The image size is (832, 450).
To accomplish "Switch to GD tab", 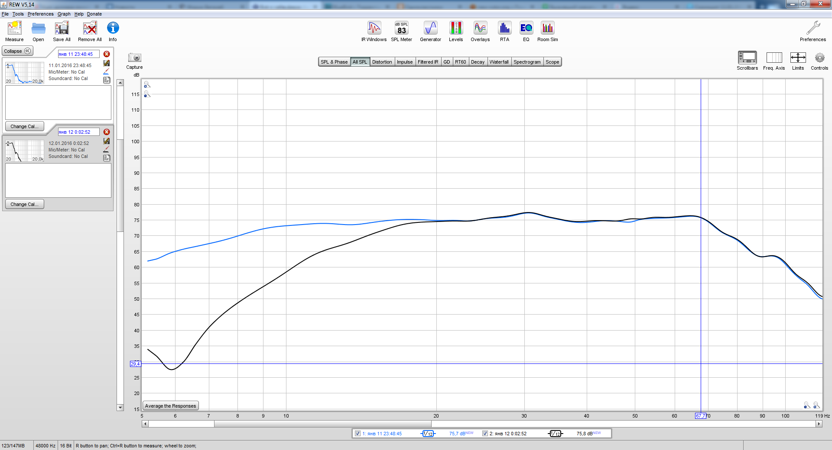I will [447, 62].
